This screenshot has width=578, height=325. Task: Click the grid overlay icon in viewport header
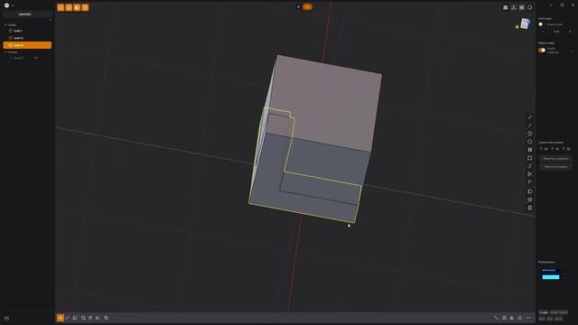[506, 7]
